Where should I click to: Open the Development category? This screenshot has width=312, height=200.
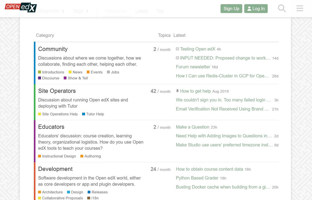(55, 169)
